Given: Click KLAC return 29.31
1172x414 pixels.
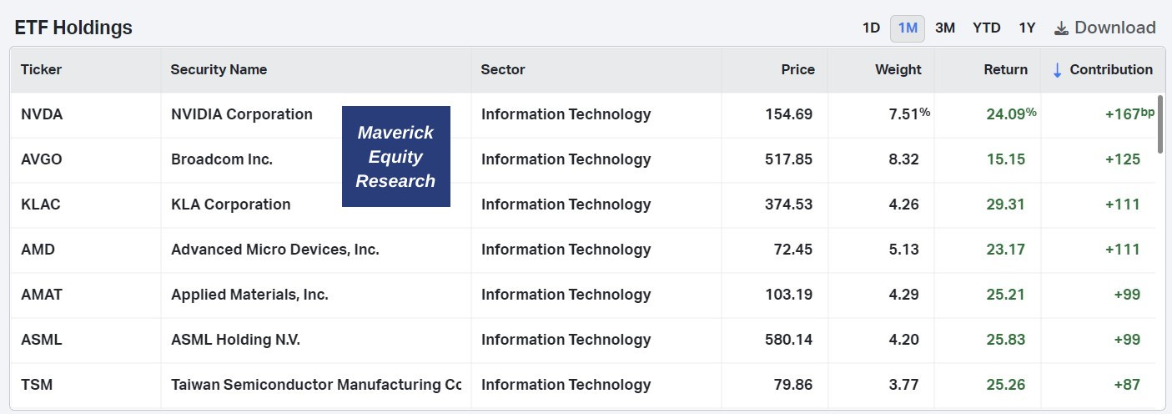Looking at the screenshot, I should tap(1006, 204).
